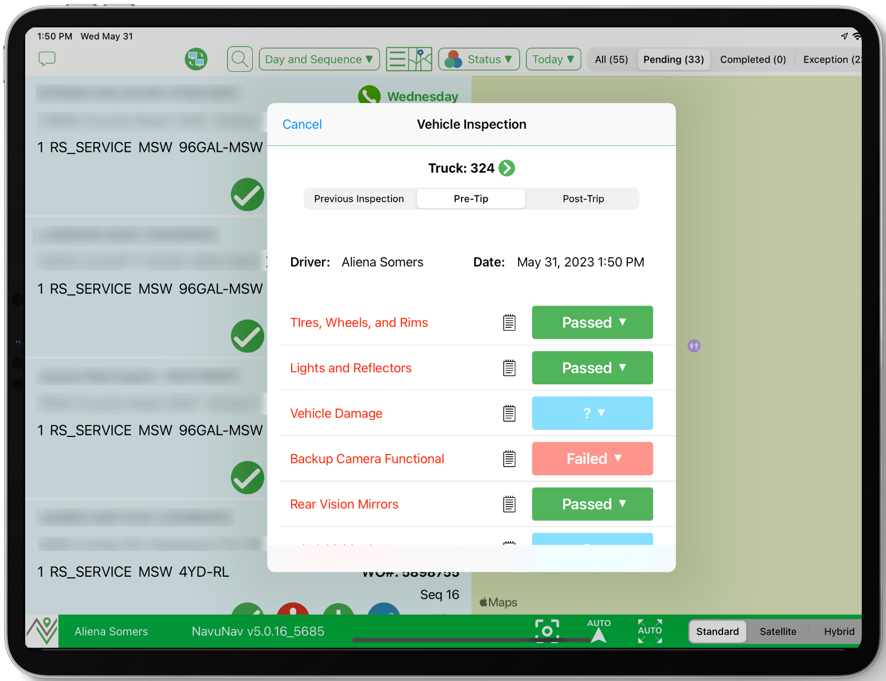Open the Status filter dropdown
The width and height of the screenshot is (886, 681).
point(479,59)
